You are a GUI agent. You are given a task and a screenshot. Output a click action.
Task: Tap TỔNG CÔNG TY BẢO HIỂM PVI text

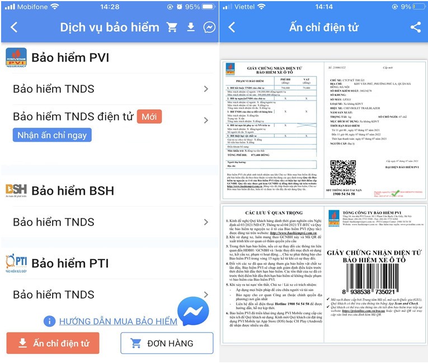coord(371,213)
